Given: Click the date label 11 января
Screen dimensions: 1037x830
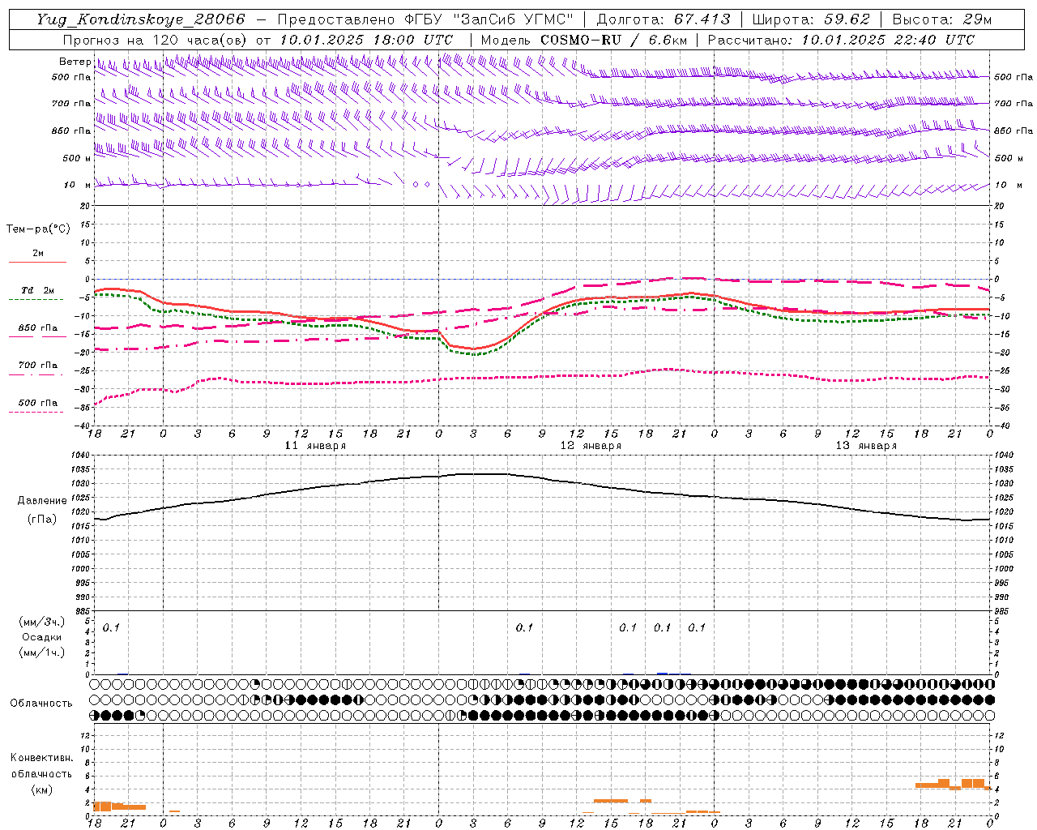Looking at the screenshot, I should (x=315, y=446).
